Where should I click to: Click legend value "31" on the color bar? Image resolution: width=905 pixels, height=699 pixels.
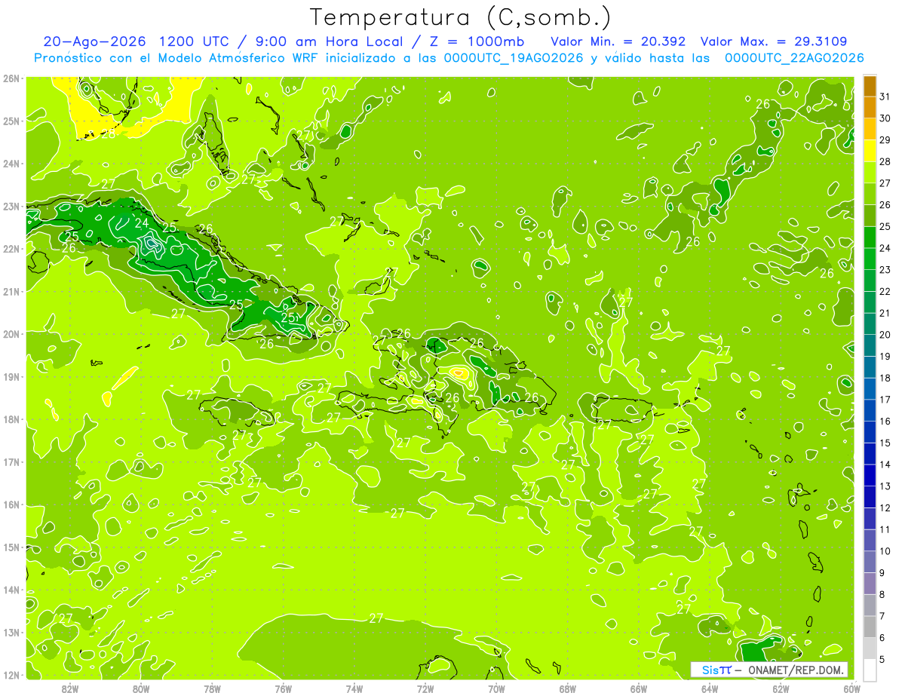[884, 97]
